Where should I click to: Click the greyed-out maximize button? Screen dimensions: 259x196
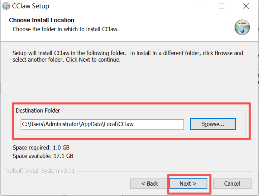[222, 6]
